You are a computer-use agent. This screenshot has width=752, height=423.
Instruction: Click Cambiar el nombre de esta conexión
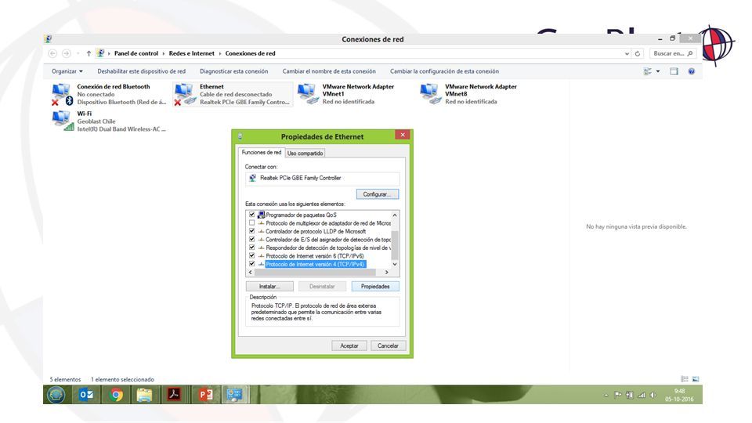(x=329, y=71)
